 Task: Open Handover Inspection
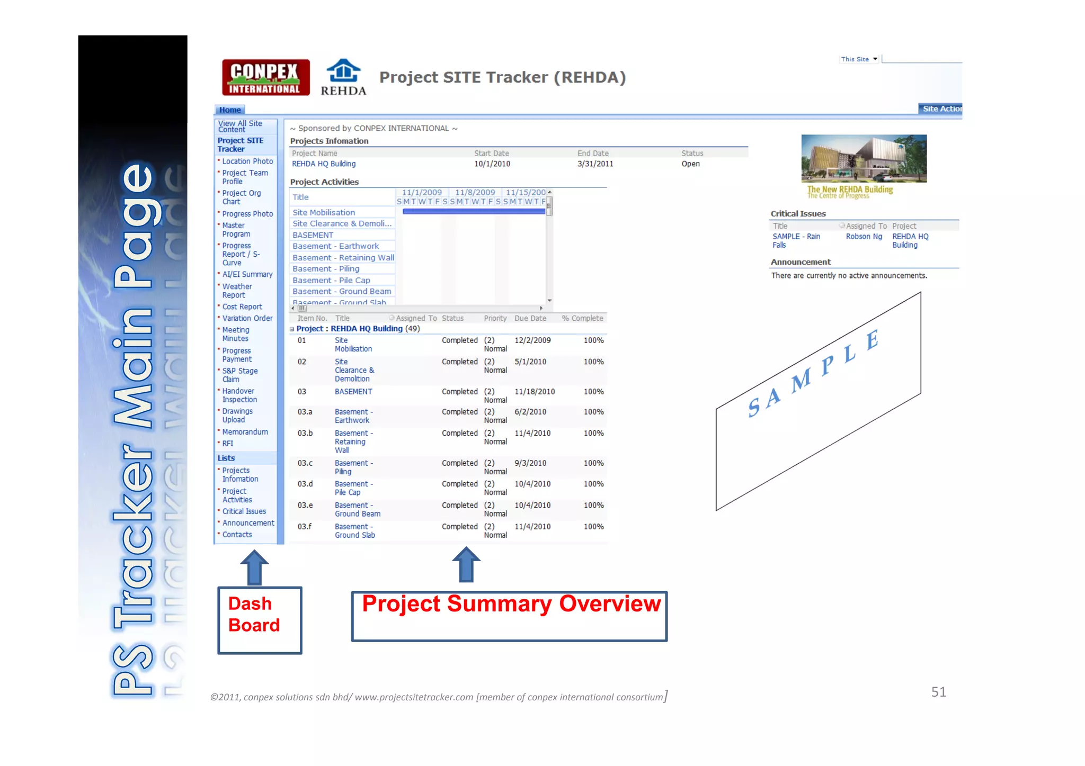pos(239,395)
